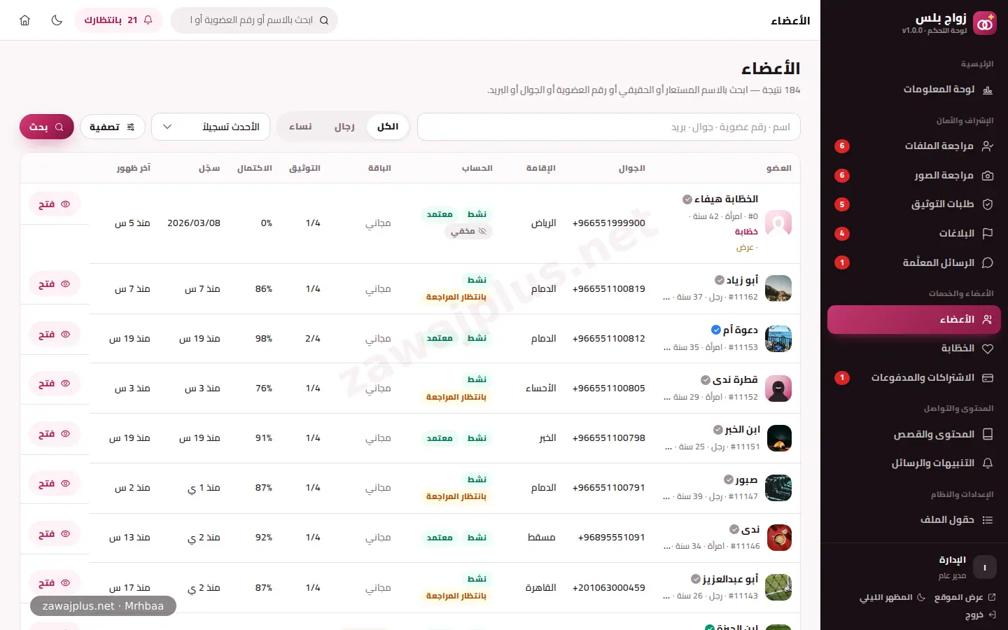The width and height of the screenshot is (1008, 630).
Task: Go to the home icon in top bar
Action: 25,20
